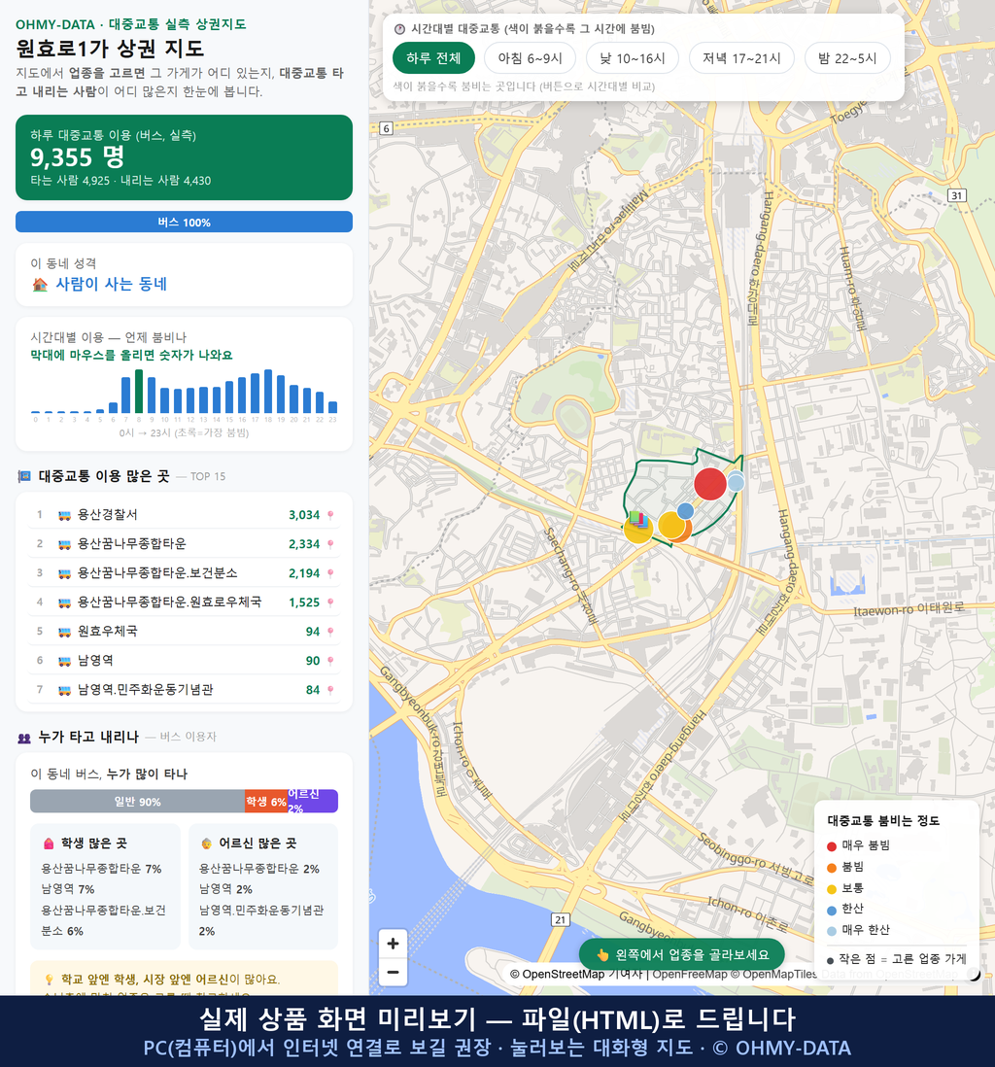Click the green 8시 peak bar in the chart
The width and height of the screenshot is (995, 1067).
139,392
